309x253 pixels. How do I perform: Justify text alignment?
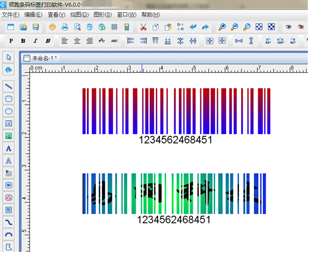(90, 41)
